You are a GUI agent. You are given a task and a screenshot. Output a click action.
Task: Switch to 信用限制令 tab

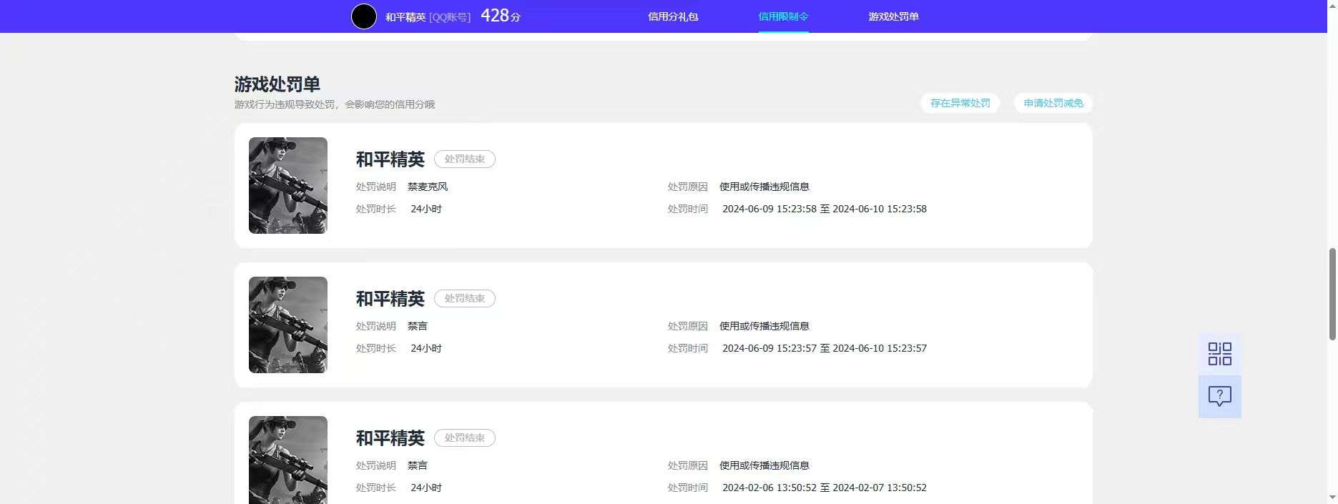(x=783, y=16)
